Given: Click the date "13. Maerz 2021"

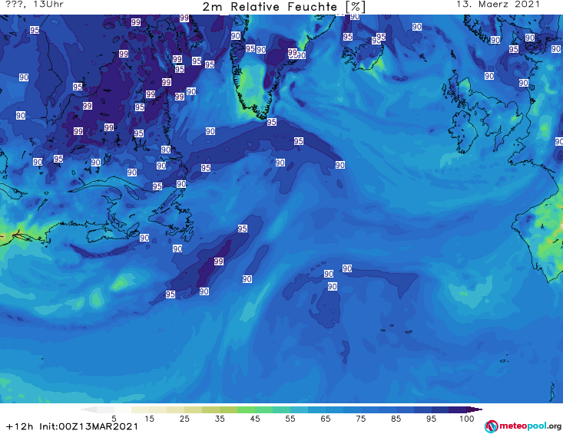Looking at the screenshot, I should point(498,5).
